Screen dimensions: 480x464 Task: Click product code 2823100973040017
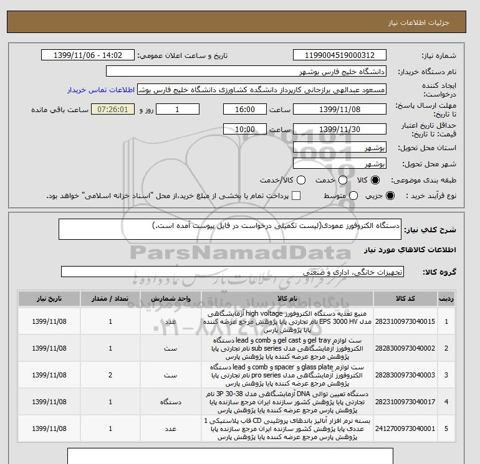click(x=405, y=402)
